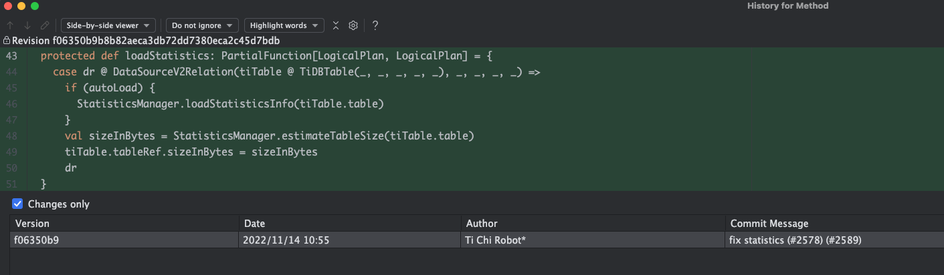Open the Highlight words dropdown
This screenshot has height=275, width=944.
[284, 25]
